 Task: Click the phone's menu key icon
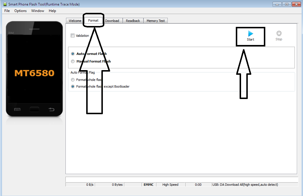[x=17, y=110]
